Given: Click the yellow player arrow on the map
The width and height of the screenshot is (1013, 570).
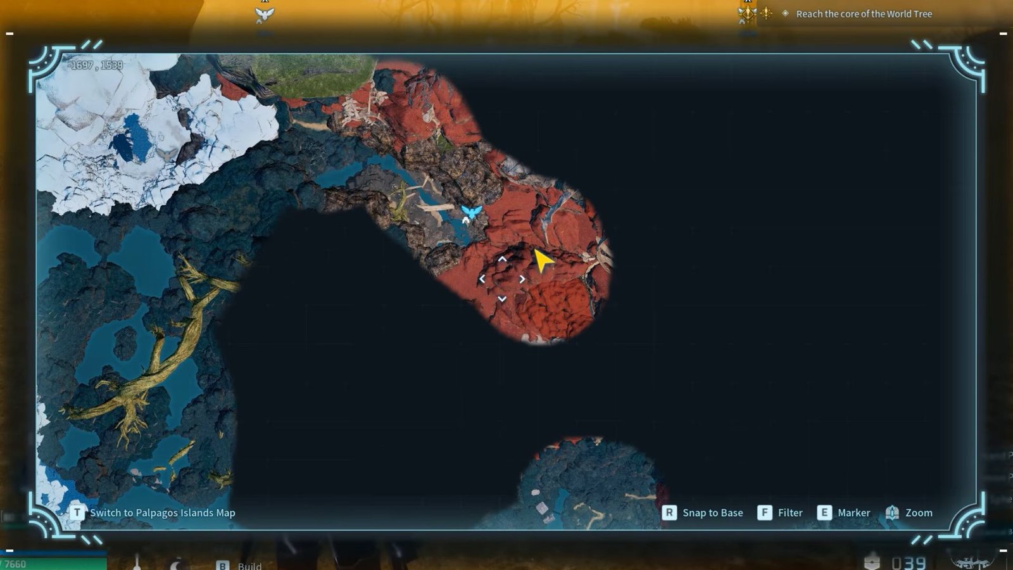Looking at the screenshot, I should tap(543, 260).
